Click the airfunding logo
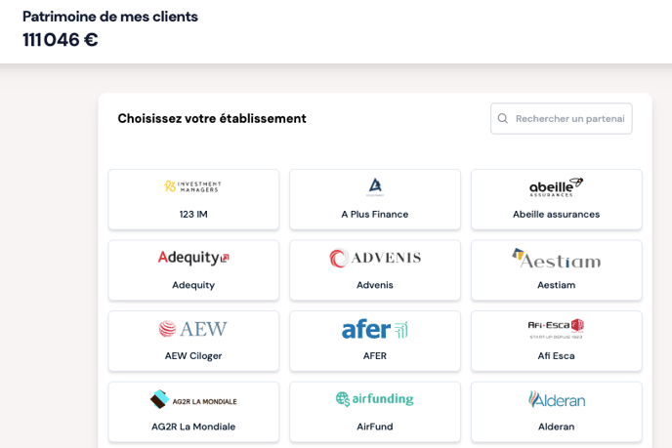 [375, 399]
